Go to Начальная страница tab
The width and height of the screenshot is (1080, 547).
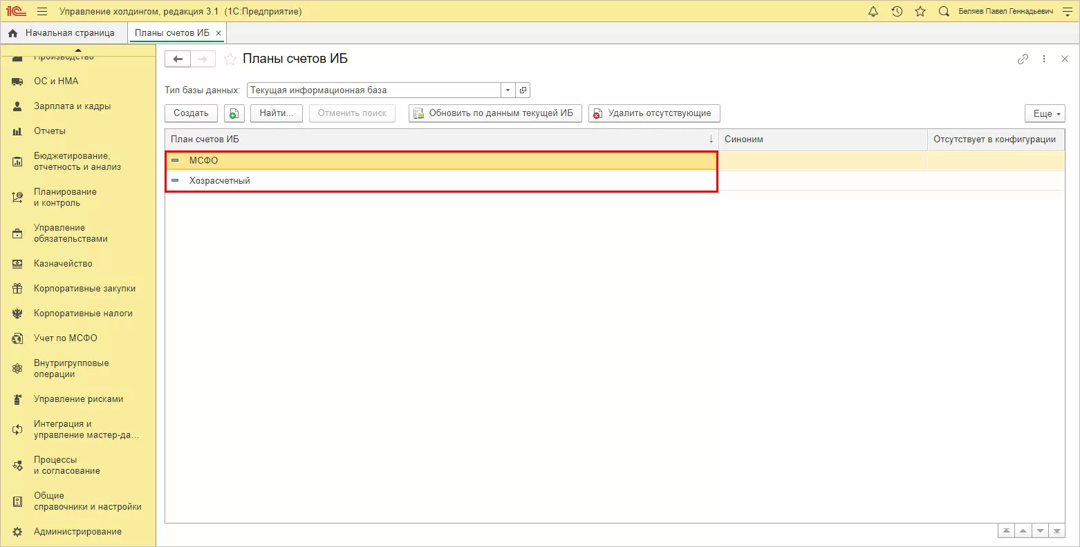point(62,33)
